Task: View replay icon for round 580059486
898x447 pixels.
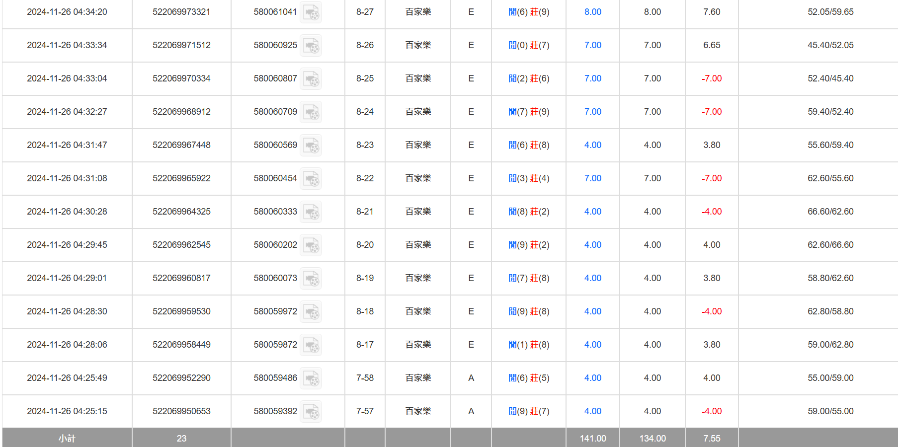Action: coord(311,378)
